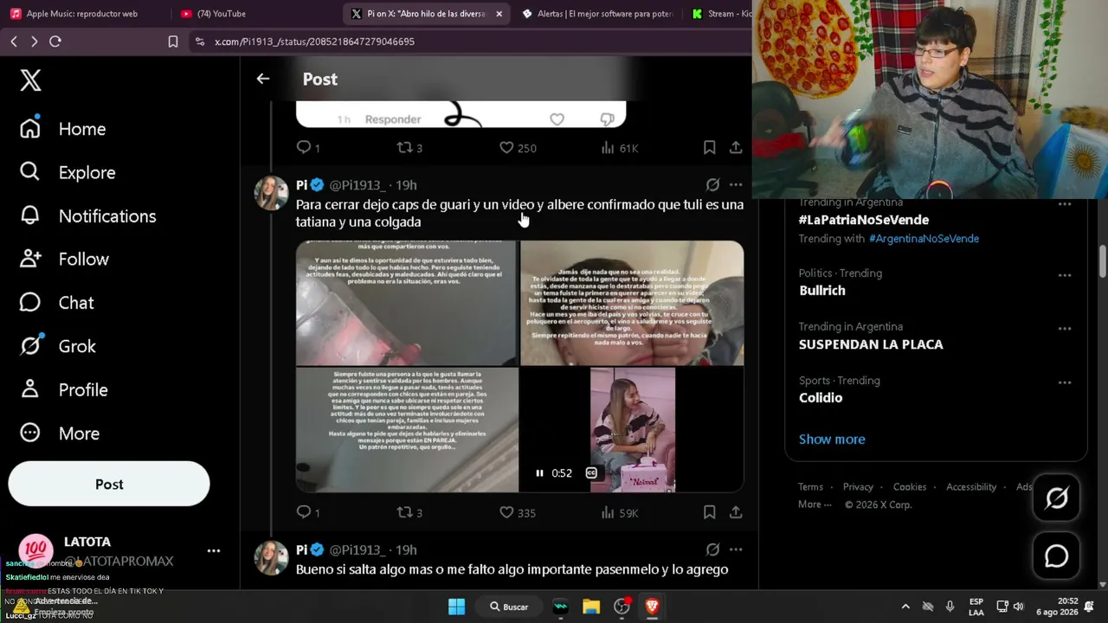Screen dimensions: 1108x623
Task: View analytics of the 59K views post
Action: coord(619,512)
